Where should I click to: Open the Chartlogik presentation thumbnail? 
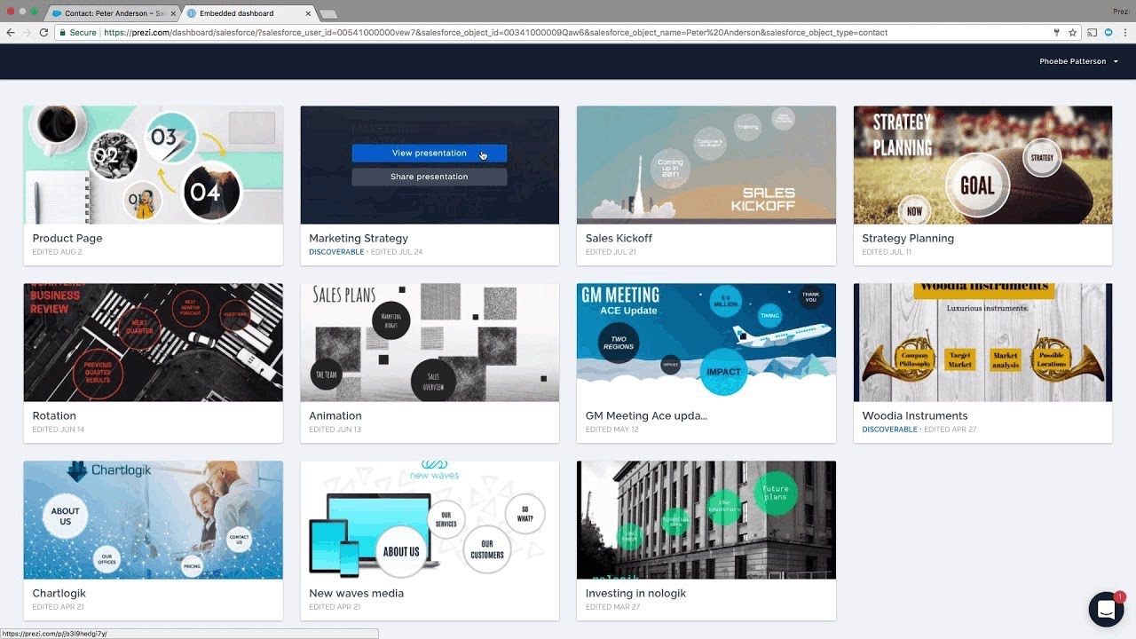pyautogui.click(x=154, y=520)
